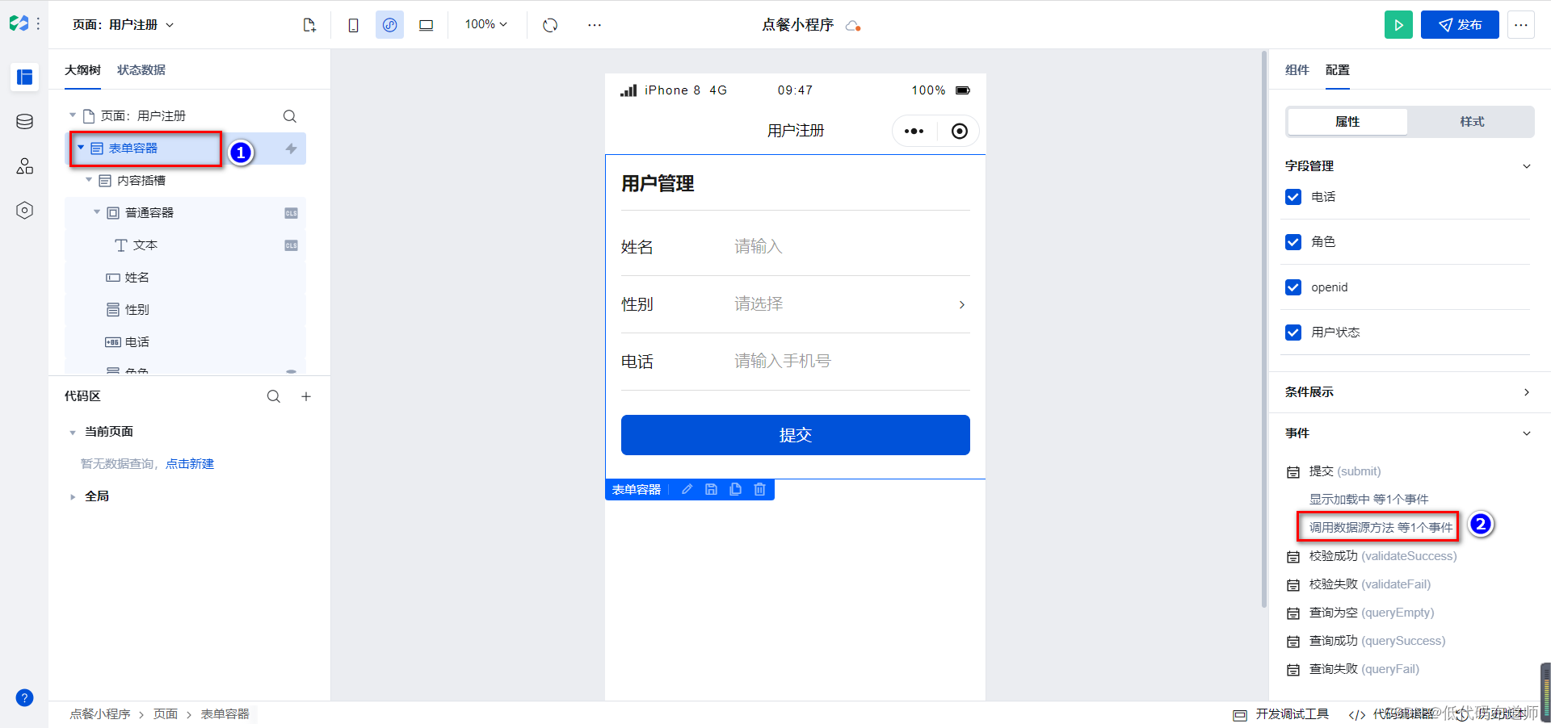Click the copy icon on form container bar
The width and height of the screenshot is (1551, 728).
pyautogui.click(x=736, y=489)
